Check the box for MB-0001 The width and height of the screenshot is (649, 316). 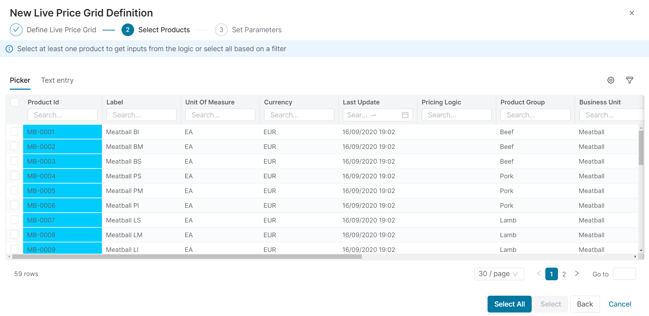tap(15, 132)
